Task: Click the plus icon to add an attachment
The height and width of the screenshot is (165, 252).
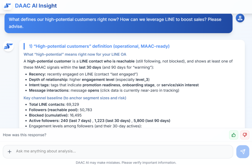Action: tap(10, 152)
